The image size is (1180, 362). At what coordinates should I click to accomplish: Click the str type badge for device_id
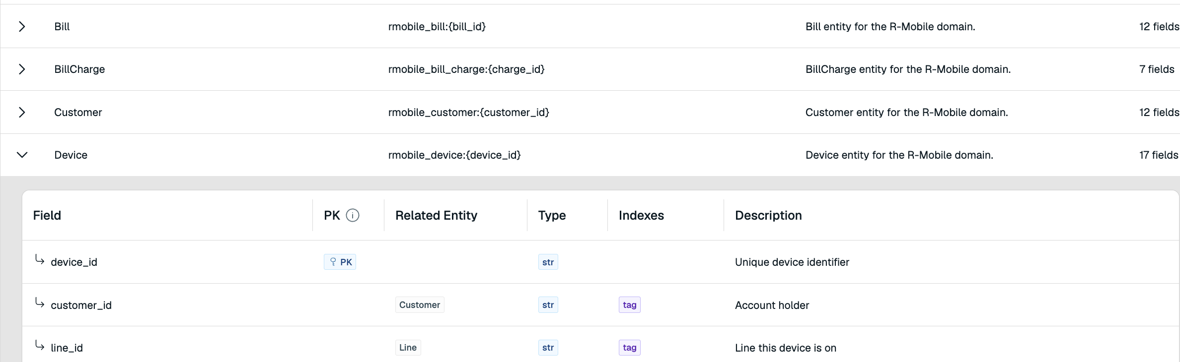[x=548, y=262]
